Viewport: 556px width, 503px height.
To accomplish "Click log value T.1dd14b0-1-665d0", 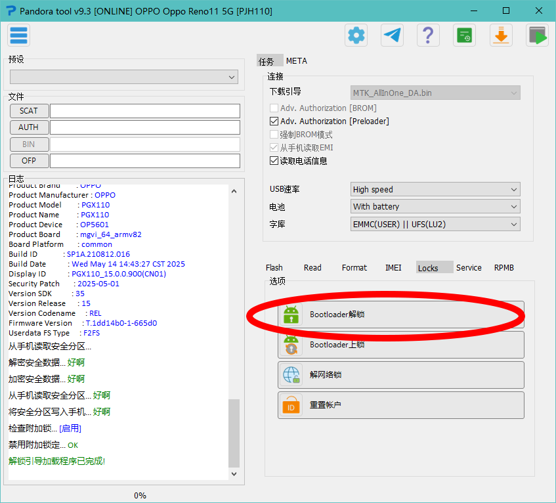I will pos(121,323).
